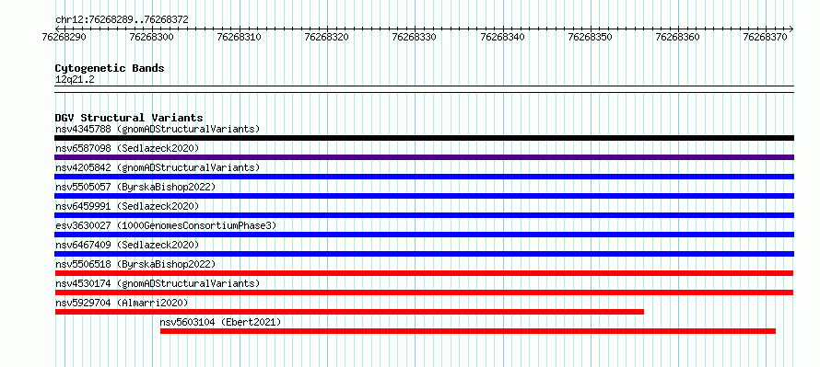Open the blue nsv5505057 variant bar
820x367 pixels.
click(x=424, y=196)
